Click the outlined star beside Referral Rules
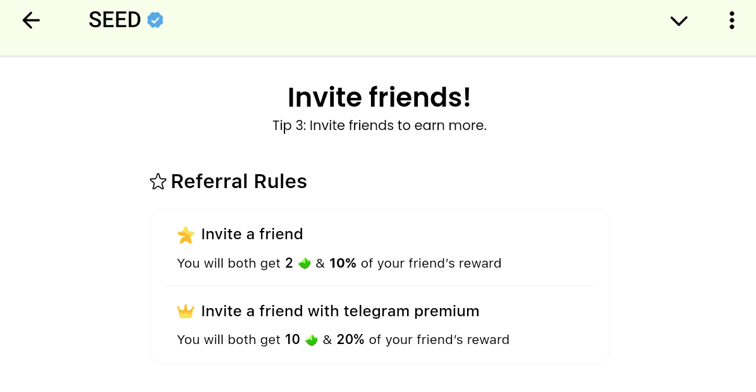This screenshot has height=392, width=756. (x=157, y=181)
